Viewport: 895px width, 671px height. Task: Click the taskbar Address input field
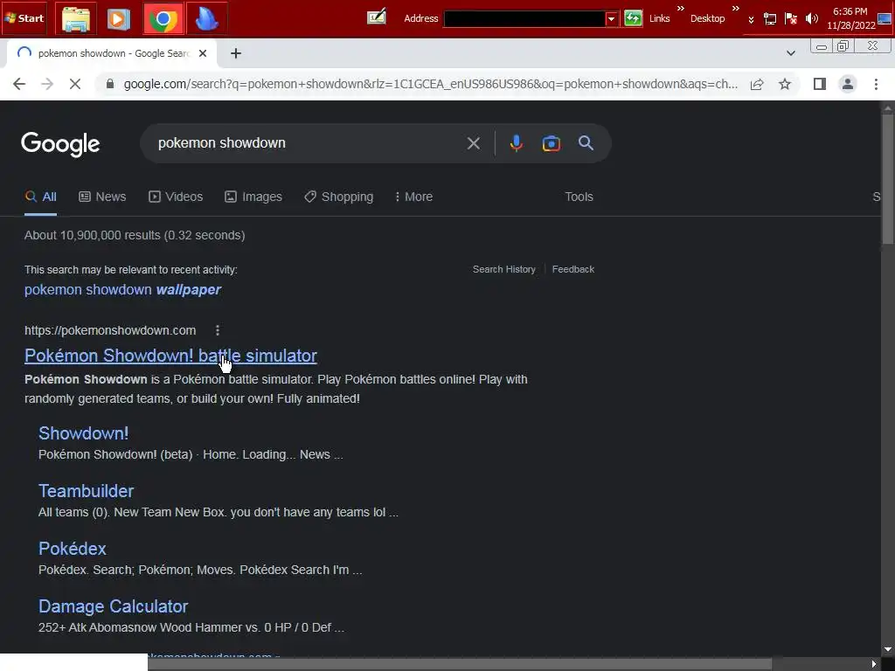(524, 18)
